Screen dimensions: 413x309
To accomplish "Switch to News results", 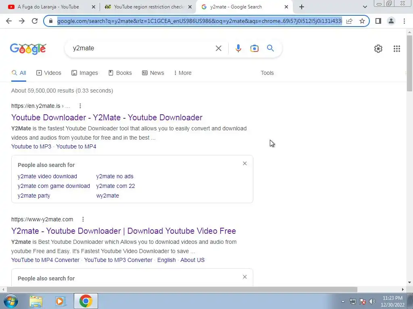I will 153,73.
